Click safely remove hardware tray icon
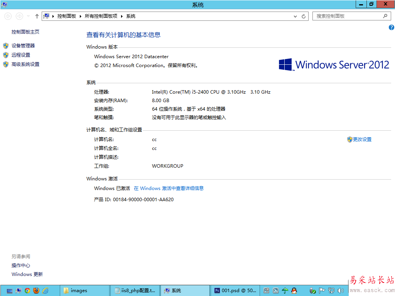395x296 pixels. [312, 291]
